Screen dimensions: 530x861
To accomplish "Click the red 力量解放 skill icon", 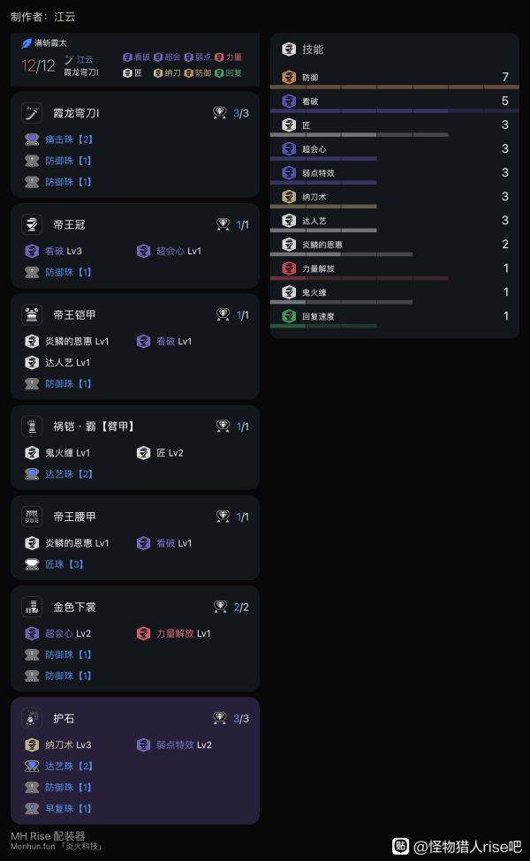I will [289, 268].
